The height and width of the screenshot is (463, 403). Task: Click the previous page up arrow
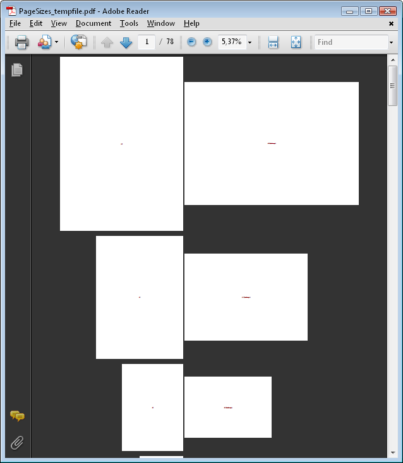107,42
